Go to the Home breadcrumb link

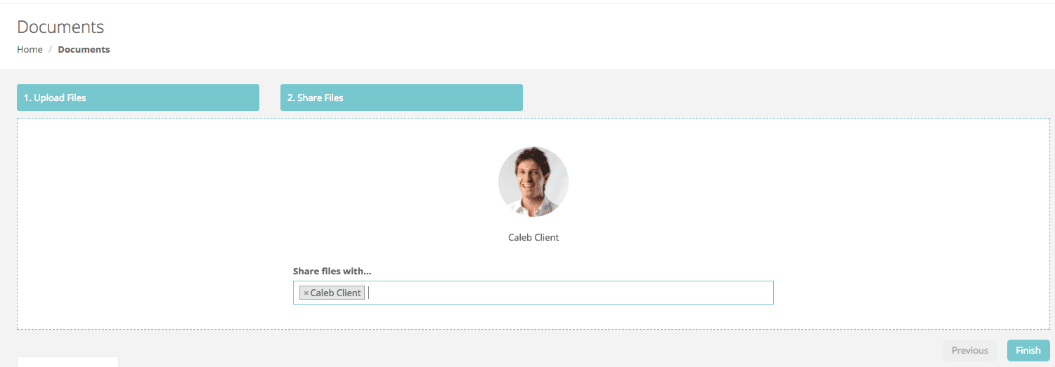(x=30, y=49)
